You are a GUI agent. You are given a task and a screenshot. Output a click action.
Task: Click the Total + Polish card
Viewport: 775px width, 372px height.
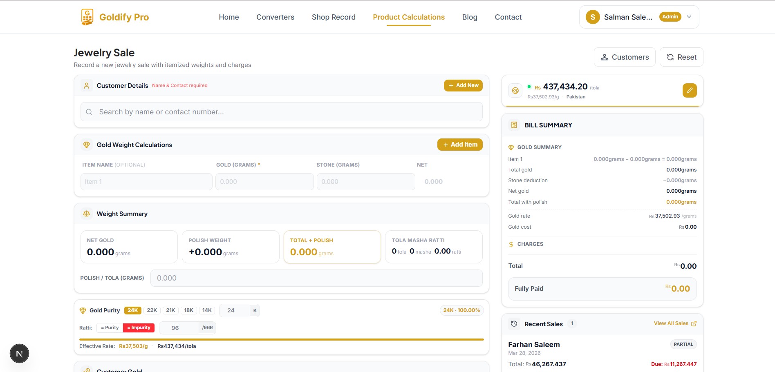pyautogui.click(x=332, y=247)
